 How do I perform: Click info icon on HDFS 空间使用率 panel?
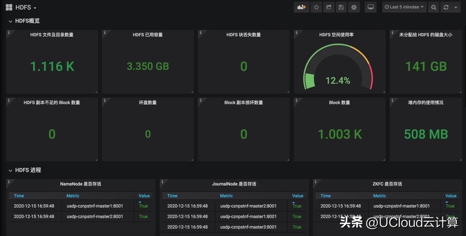pos(296,32)
